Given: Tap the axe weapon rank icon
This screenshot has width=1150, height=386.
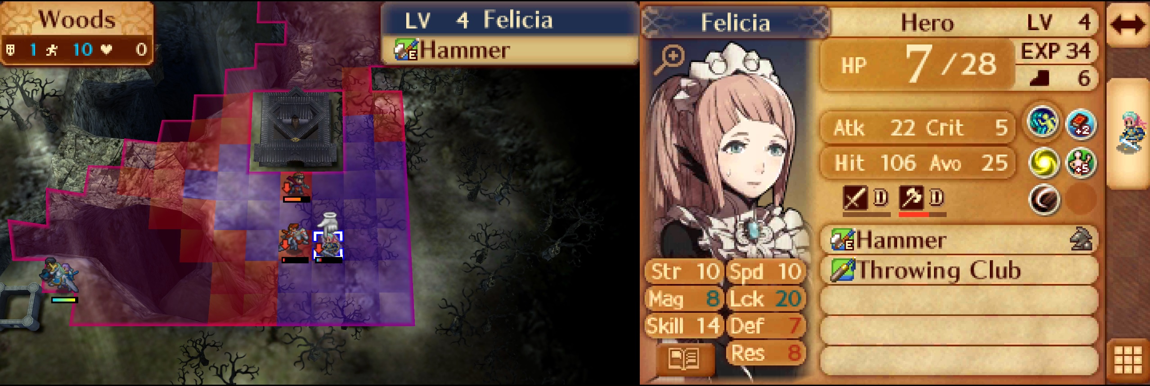Looking at the screenshot, I should coord(911,198).
